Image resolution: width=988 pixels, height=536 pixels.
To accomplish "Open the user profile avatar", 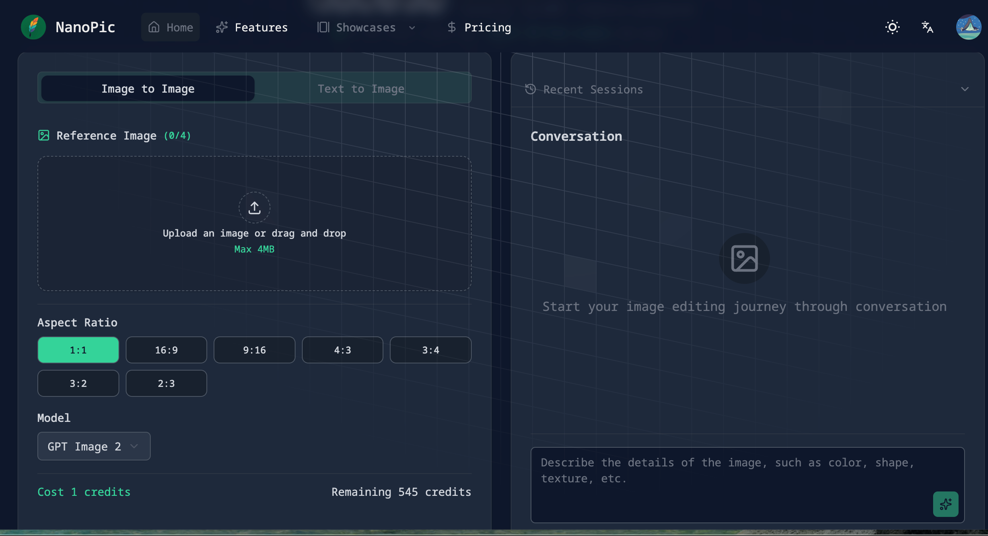I will tap(969, 27).
